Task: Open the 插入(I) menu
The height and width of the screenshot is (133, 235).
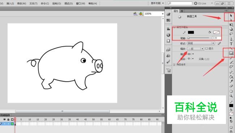Action: 10,3
